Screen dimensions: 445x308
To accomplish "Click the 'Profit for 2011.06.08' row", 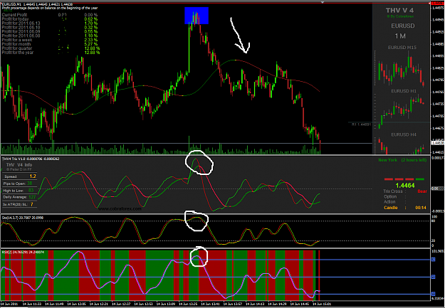I will point(51,36).
